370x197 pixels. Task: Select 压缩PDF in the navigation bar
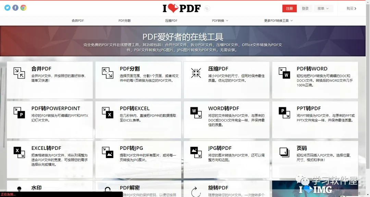click(171, 21)
